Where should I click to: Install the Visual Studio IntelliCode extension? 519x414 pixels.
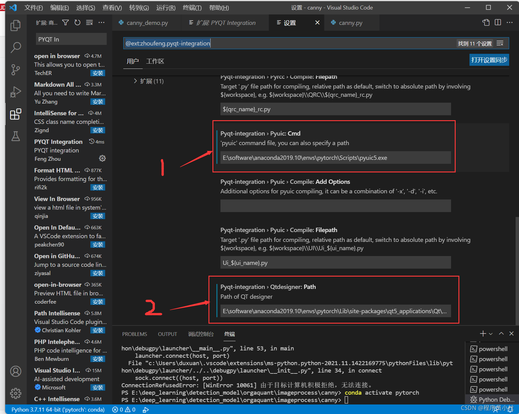98,388
